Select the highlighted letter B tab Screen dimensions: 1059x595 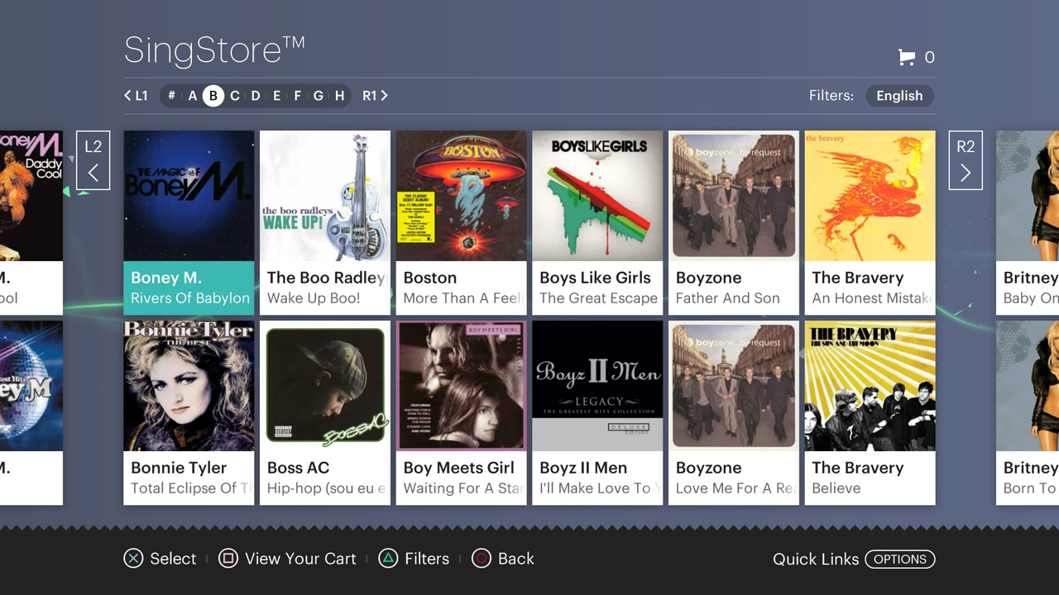213,96
